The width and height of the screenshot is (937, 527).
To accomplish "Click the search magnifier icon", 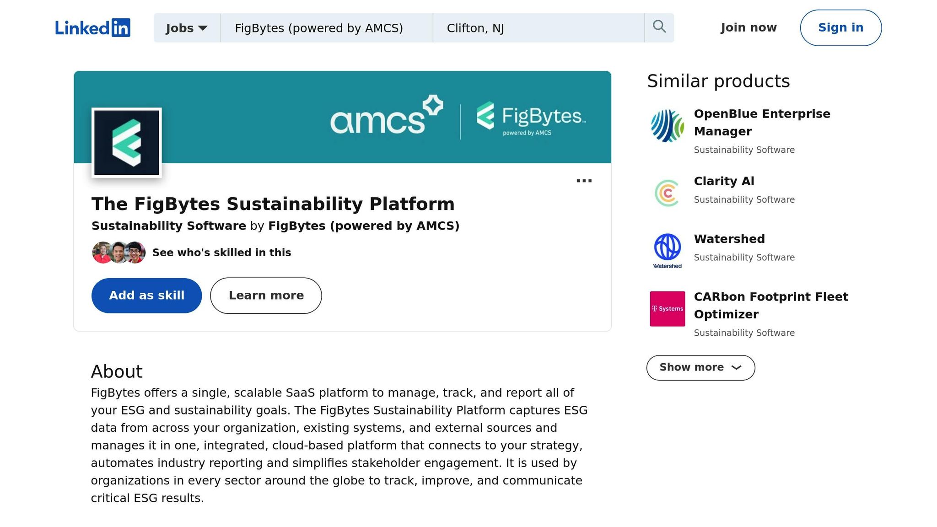I will (x=659, y=27).
